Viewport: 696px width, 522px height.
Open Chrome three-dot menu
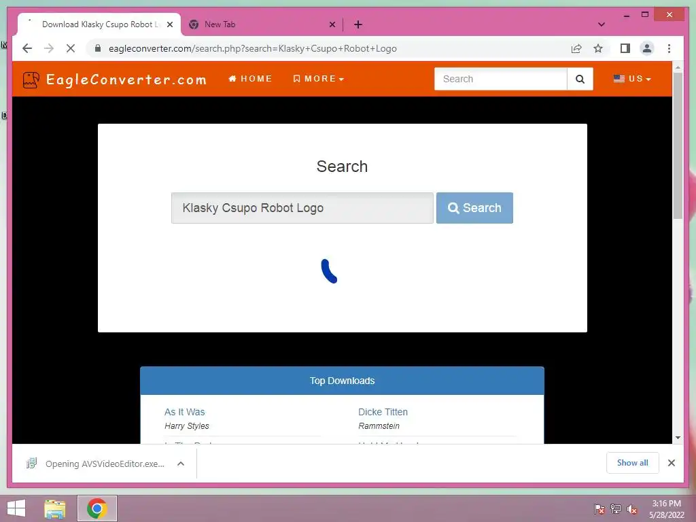point(669,48)
